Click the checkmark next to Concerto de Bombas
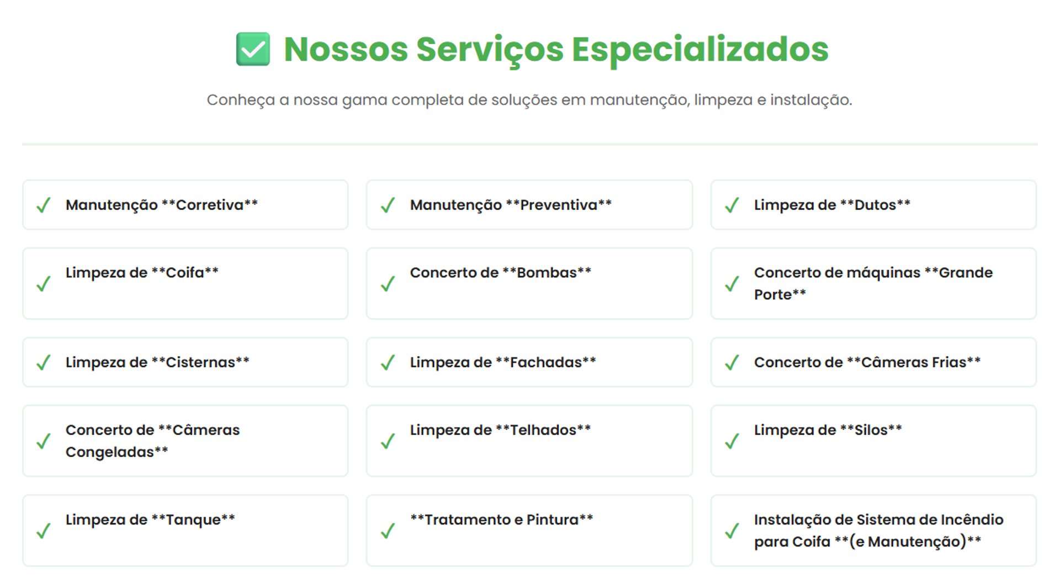Viewport: 1060px width, 583px height. (388, 284)
